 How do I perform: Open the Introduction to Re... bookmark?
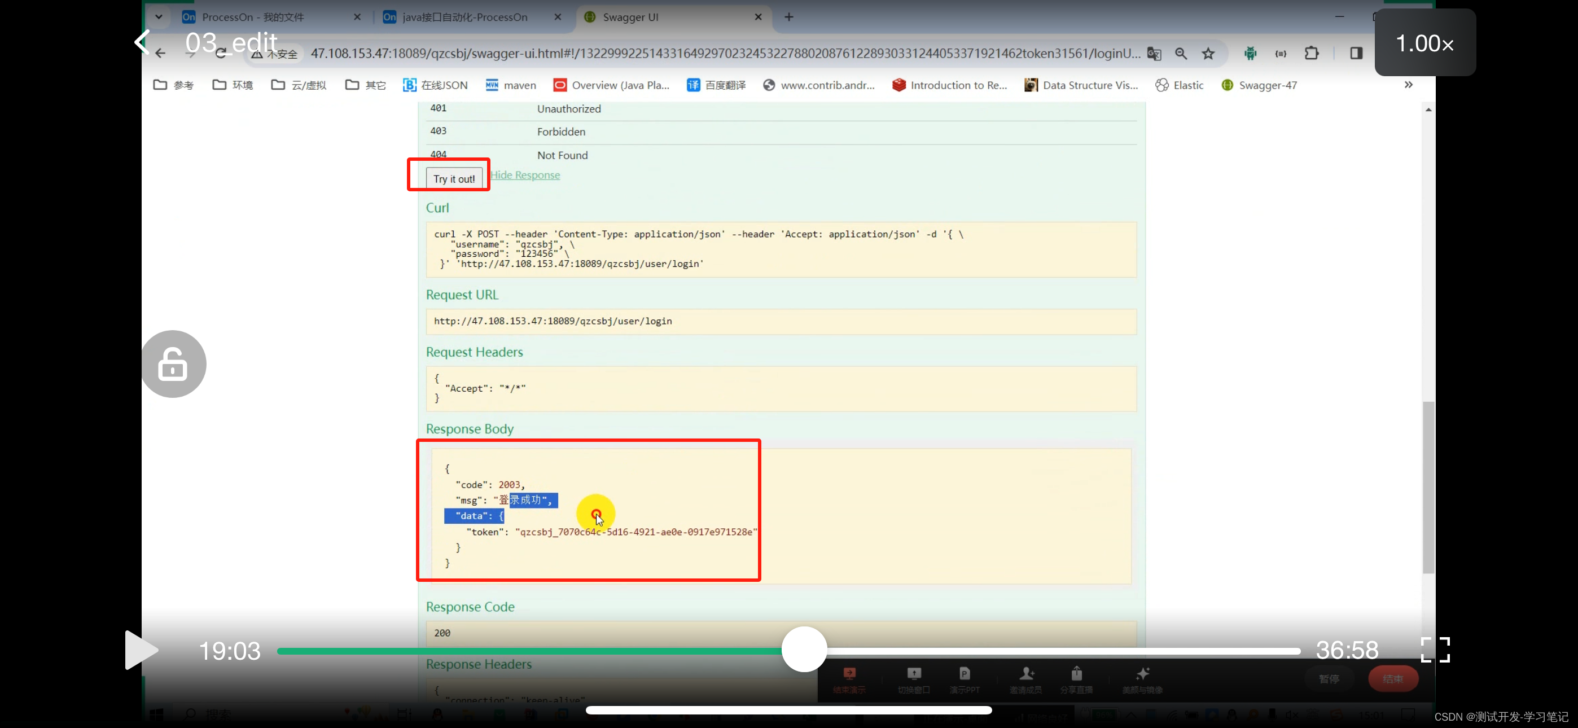coord(950,85)
